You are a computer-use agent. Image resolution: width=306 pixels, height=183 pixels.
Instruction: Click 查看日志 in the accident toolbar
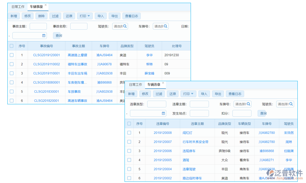[x=131, y=16]
